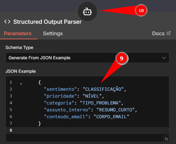Click the "RESUMO_CURTO" value text
This screenshot has width=176, height=144.
(116, 110)
